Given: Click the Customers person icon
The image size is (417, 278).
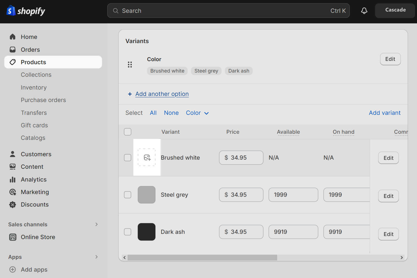Looking at the screenshot, I should (13, 154).
